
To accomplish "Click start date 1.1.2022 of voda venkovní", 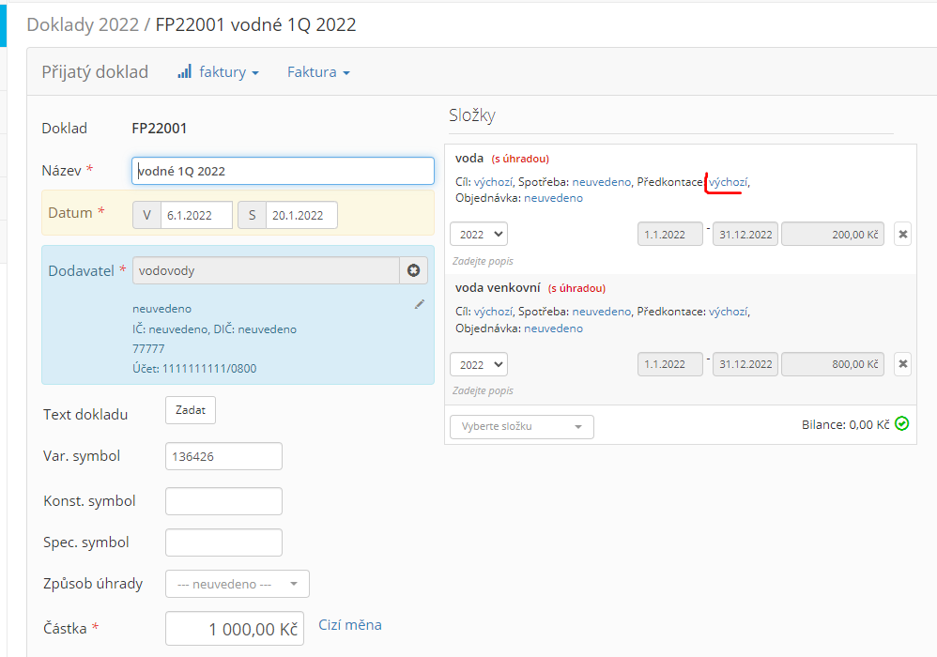I will click(x=669, y=364).
